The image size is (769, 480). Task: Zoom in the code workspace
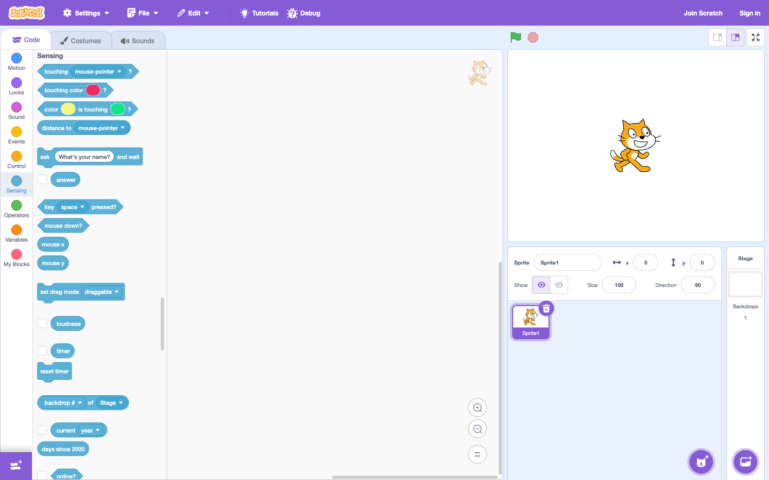point(477,408)
